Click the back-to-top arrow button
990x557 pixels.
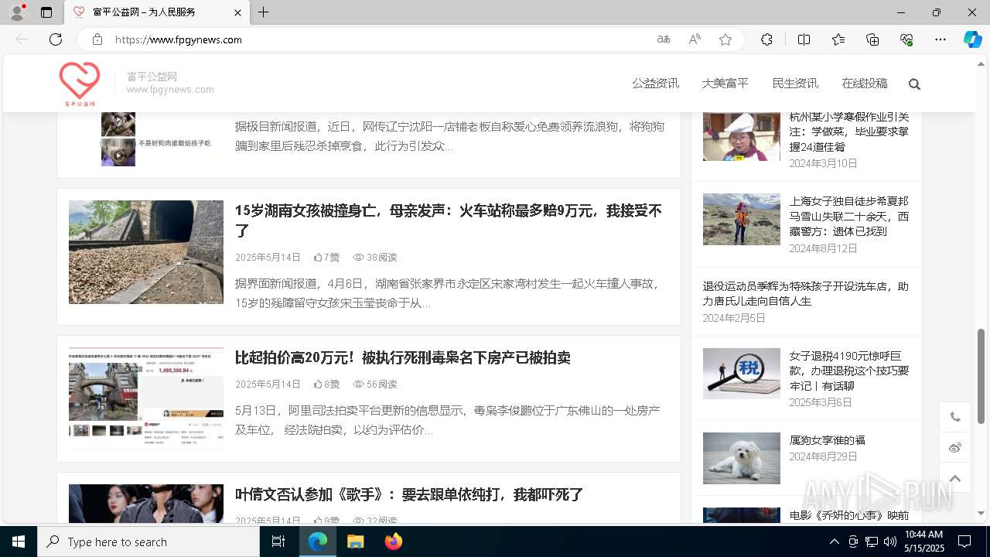pyautogui.click(x=955, y=478)
